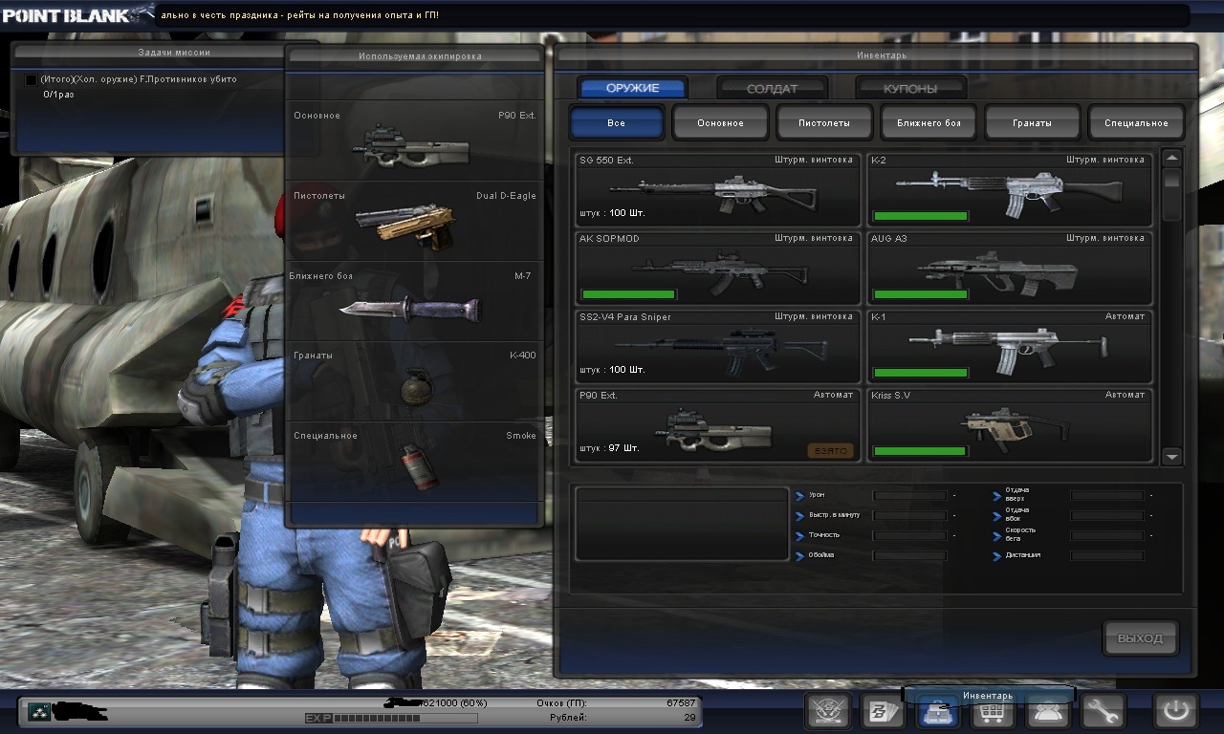Filter weapons by Специальное
This screenshot has width=1224, height=734.
pos(1136,122)
